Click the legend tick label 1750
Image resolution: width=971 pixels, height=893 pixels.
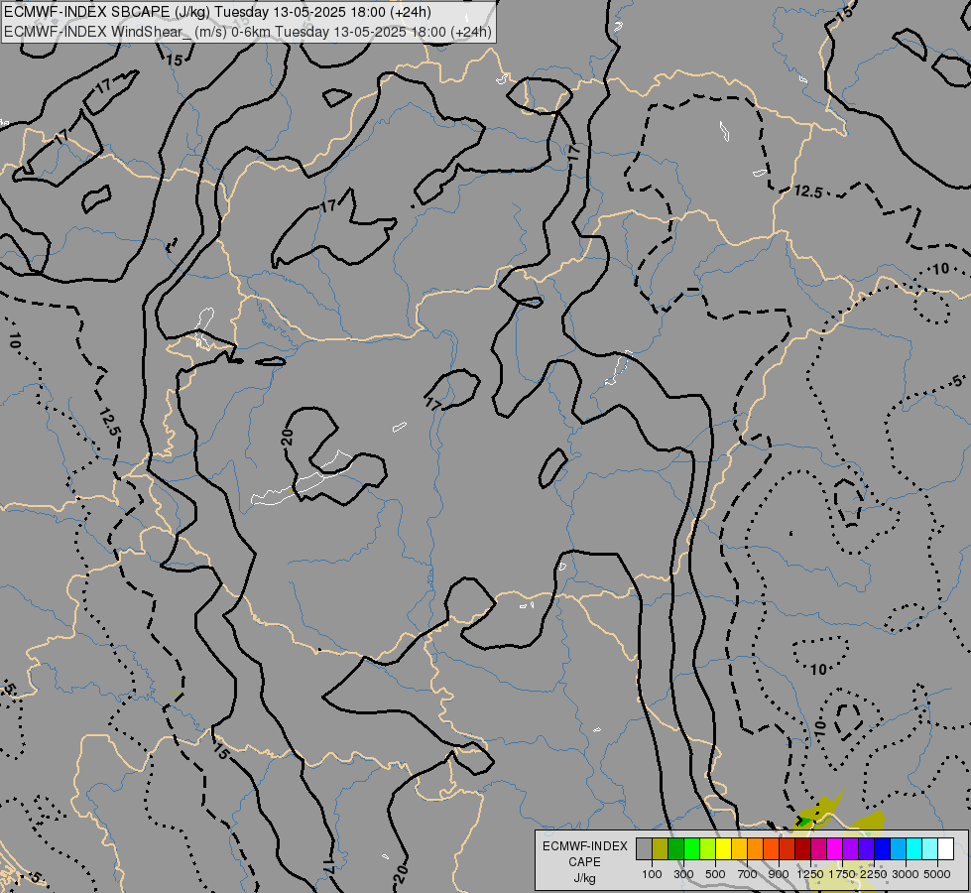pos(842,874)
